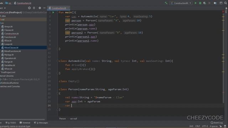Click the var null breadcrumb in editor footer

coord(73,119)
